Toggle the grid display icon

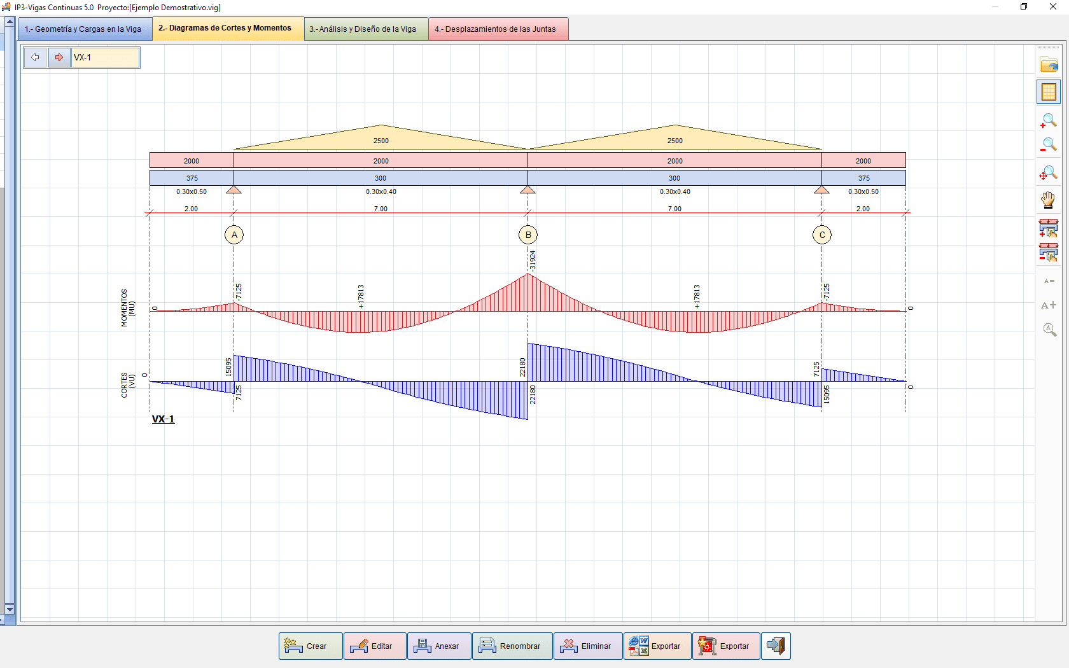coord(1049,91)
